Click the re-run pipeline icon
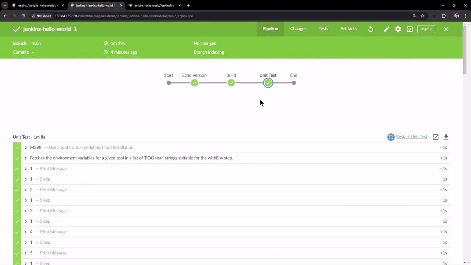The image size is (471, 265). pos(371,29)
